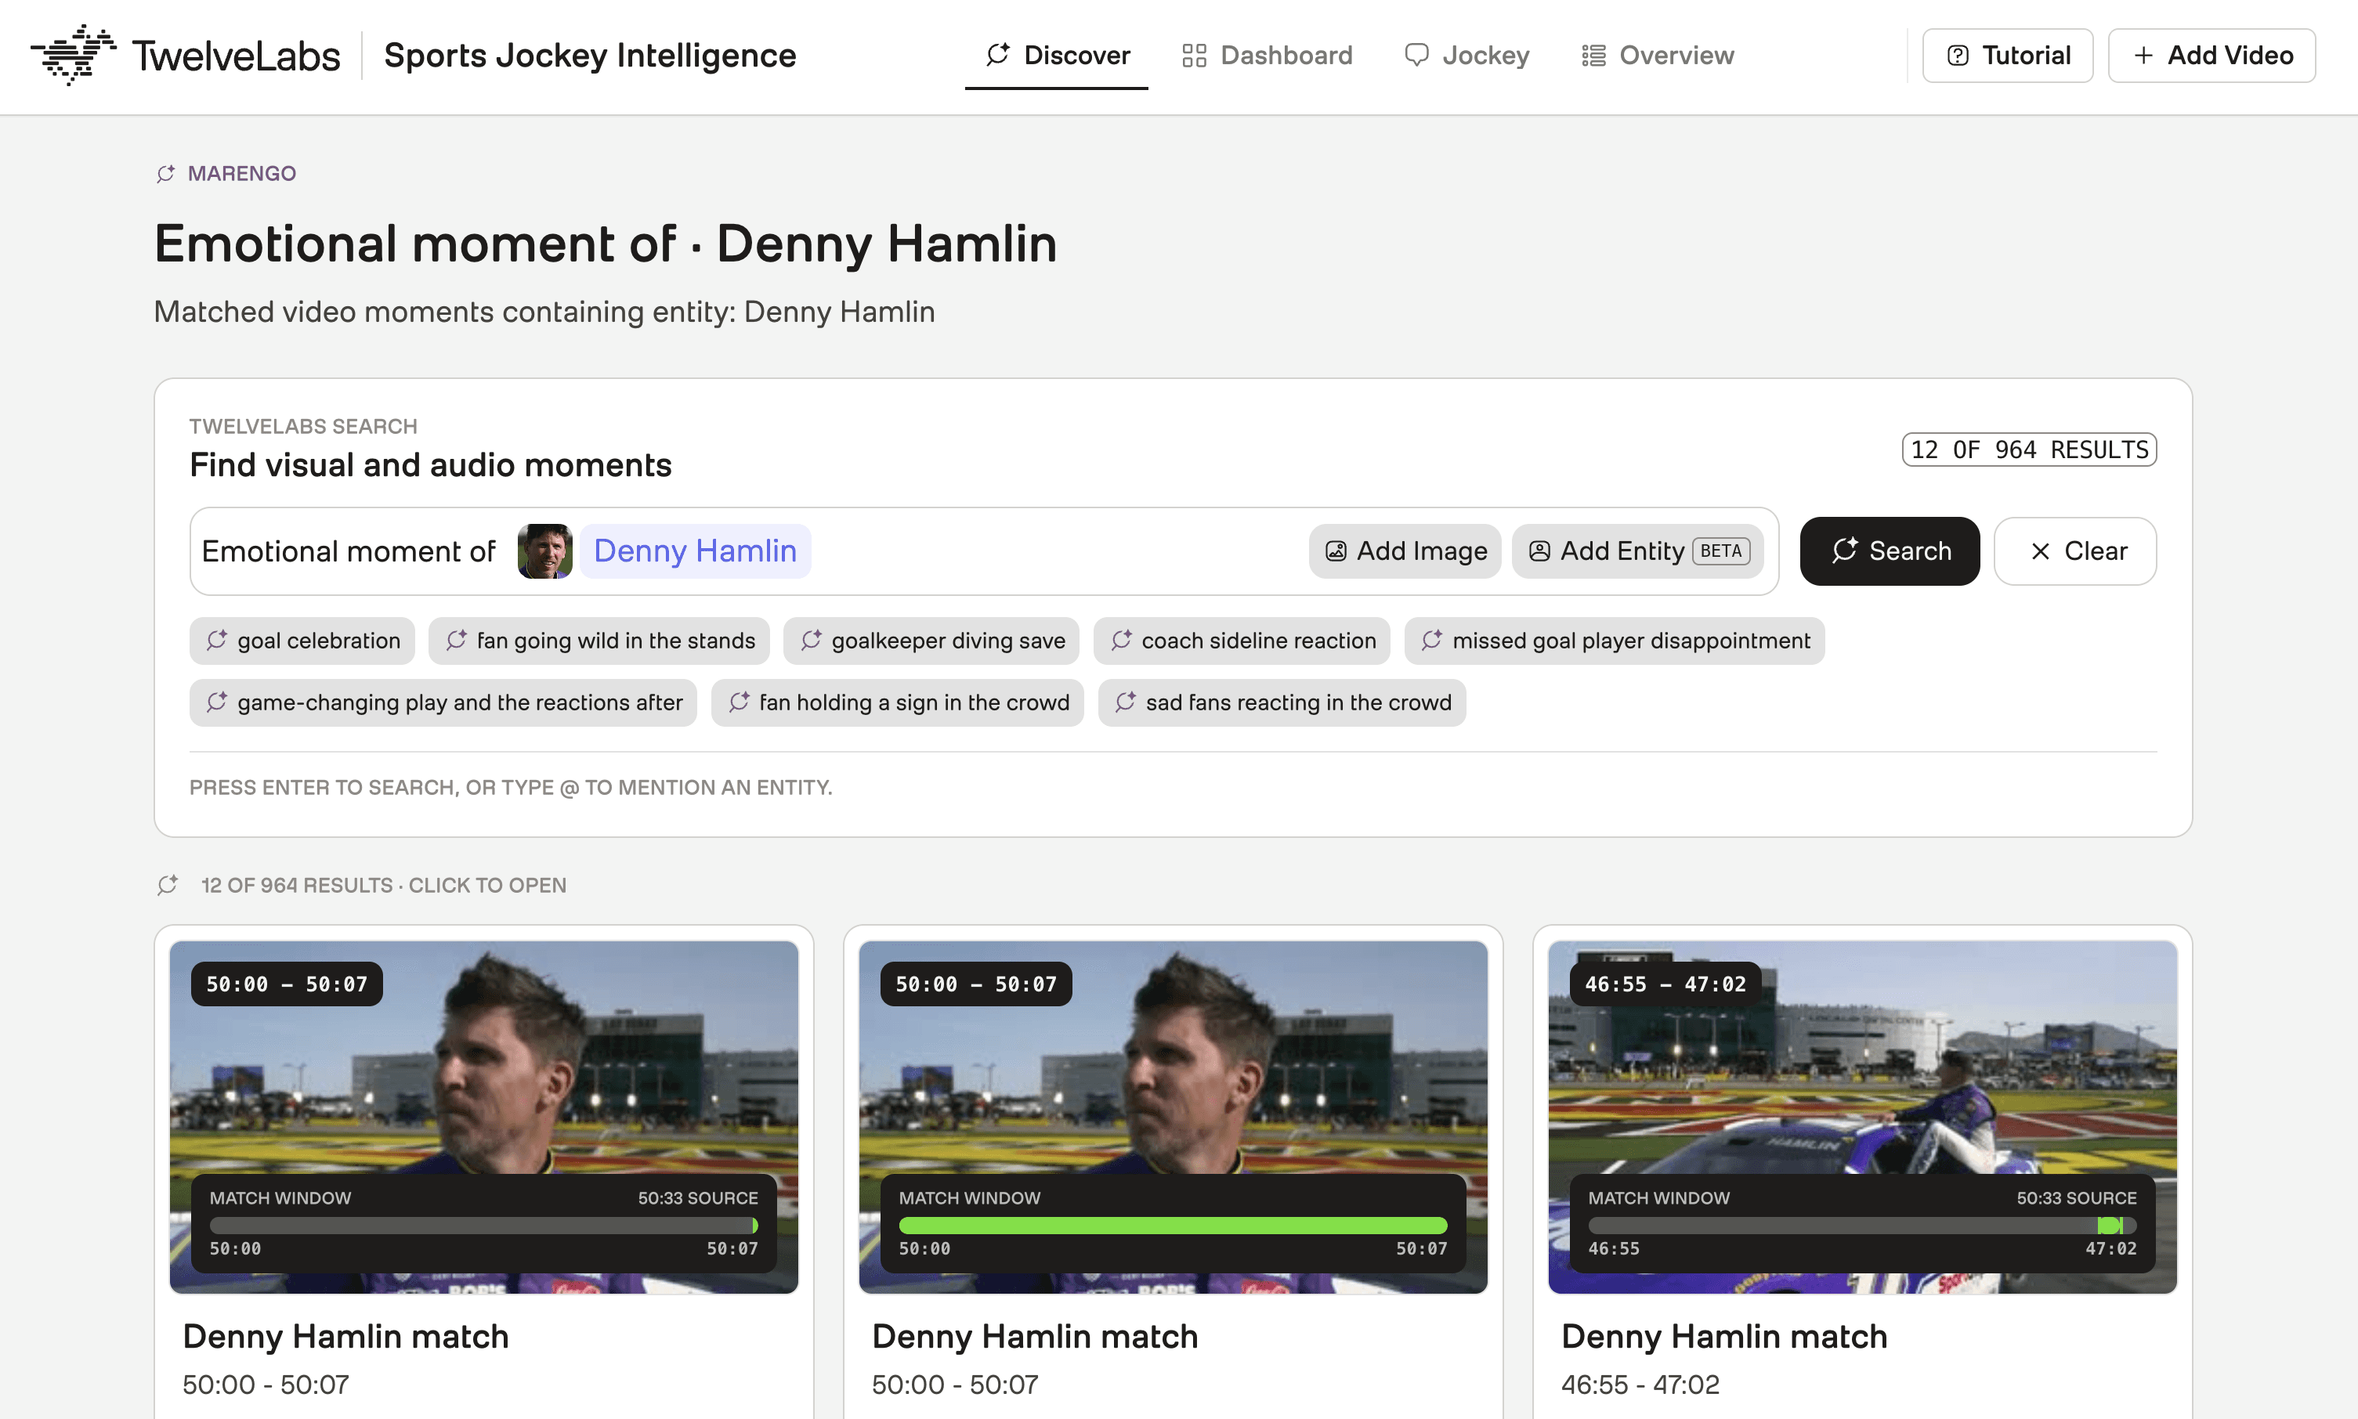This screenshot has height=1419, width=2358.
Task: Pick 'fan holding a sign in the crowd' chip
Action: coord(899,702)
